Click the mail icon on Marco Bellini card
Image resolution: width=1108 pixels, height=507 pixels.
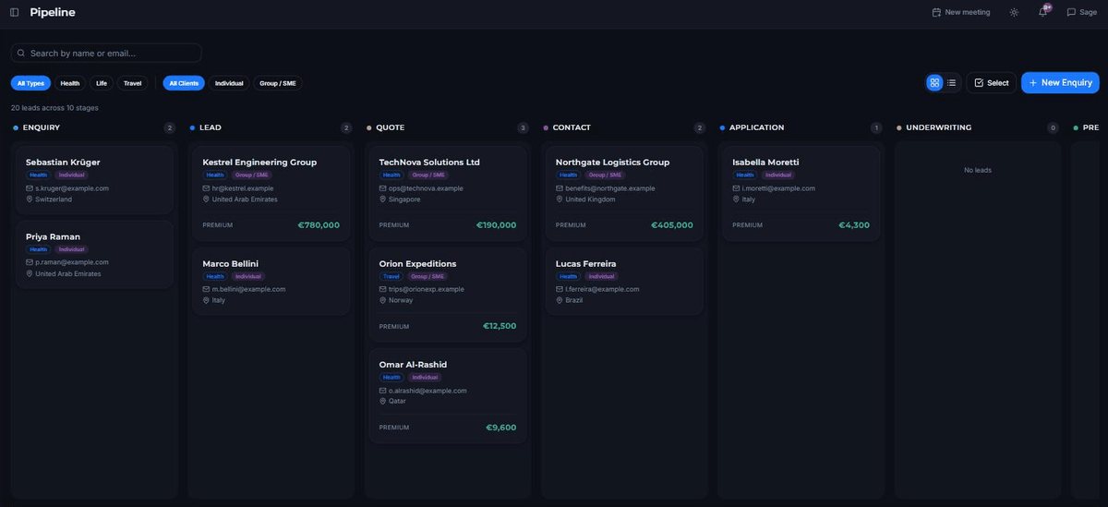tap(206, 289)
